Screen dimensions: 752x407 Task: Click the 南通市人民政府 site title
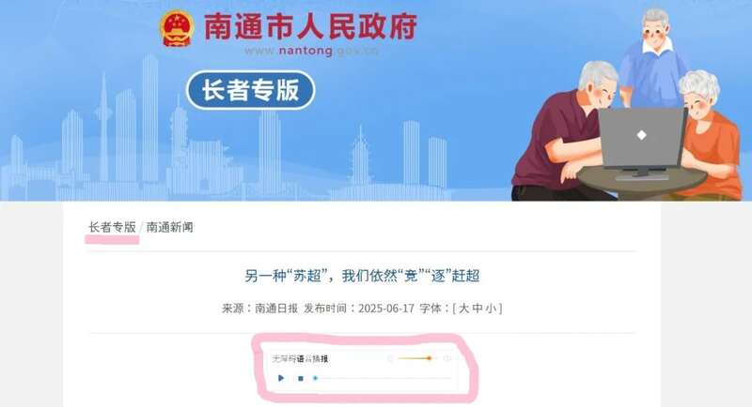[x=311, y=26]
